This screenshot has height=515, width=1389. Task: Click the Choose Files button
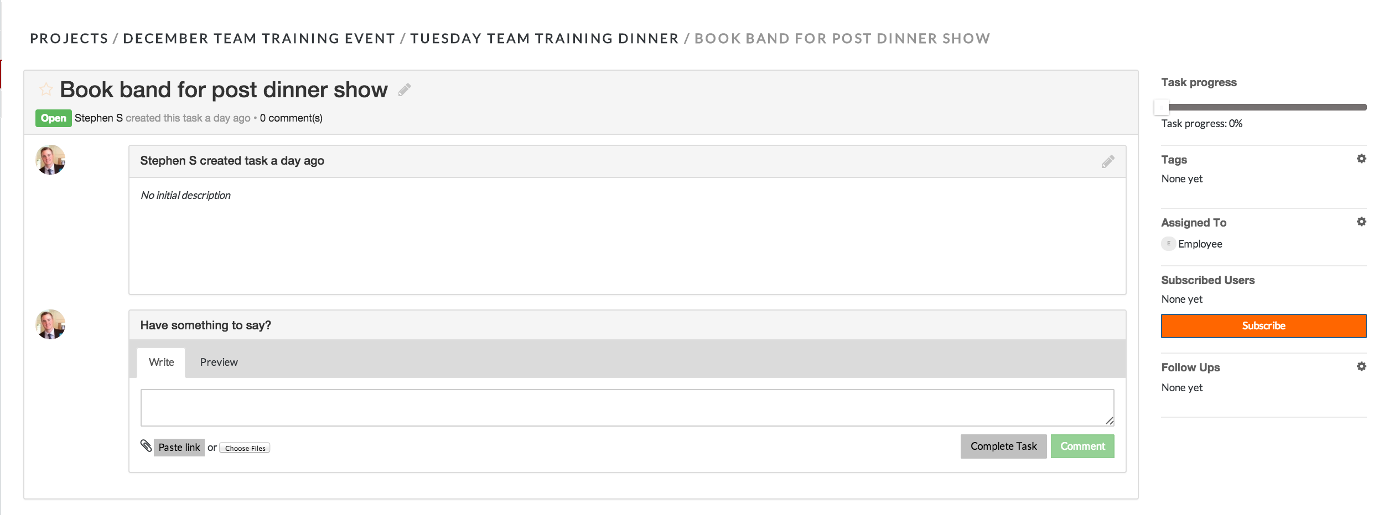point(245,448)
